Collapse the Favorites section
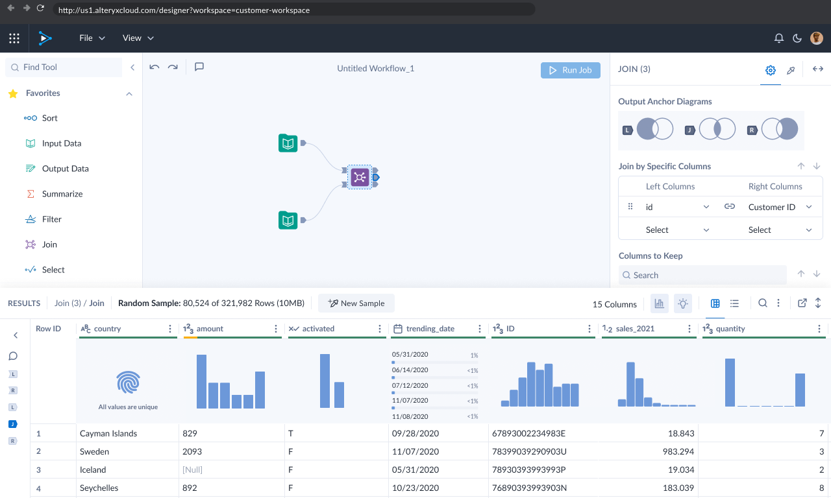Viewport: 831px width, 498px height. click(x=129, y=93)
